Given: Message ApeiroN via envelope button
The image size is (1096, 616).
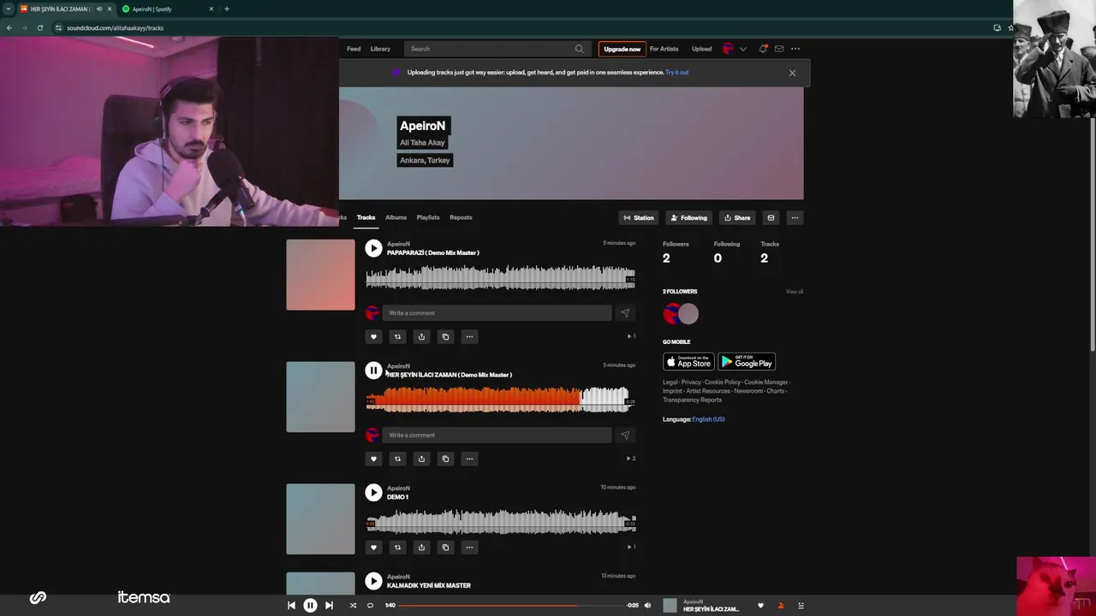Looking at the screenshot, I should coord(771,218).
